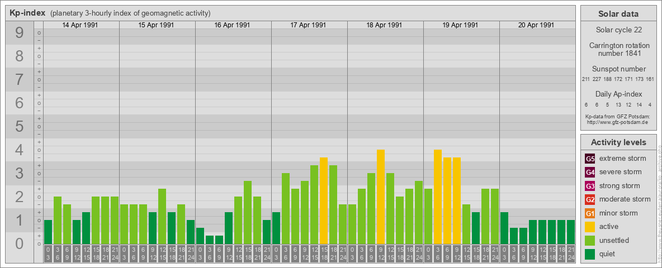
Task: Click the unsettled legend label
Action: 614,241
